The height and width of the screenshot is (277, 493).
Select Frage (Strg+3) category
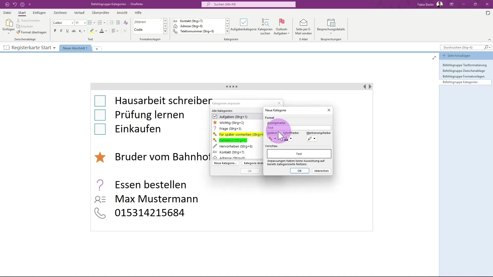(x=238, y=128)
